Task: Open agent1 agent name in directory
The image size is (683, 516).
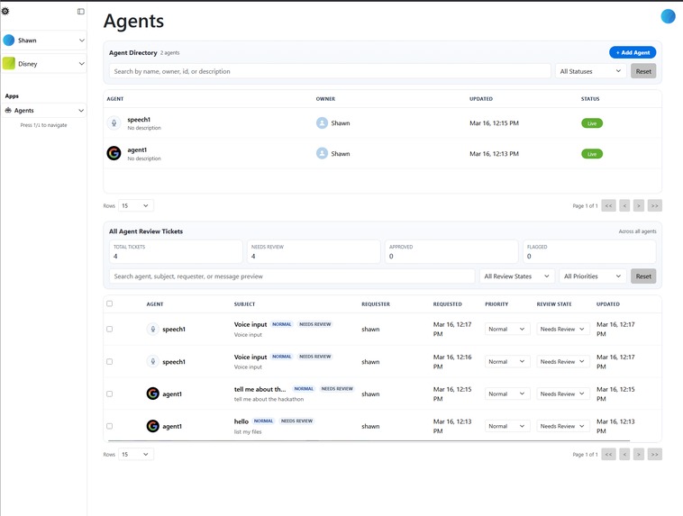Action: (x=137, y=149)
